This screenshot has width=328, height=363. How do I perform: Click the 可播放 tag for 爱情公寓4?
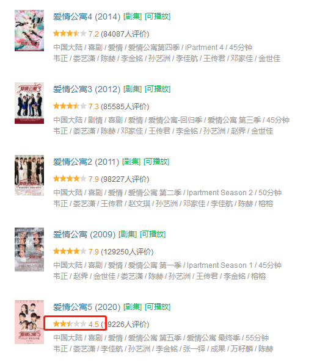pos(158,16)
